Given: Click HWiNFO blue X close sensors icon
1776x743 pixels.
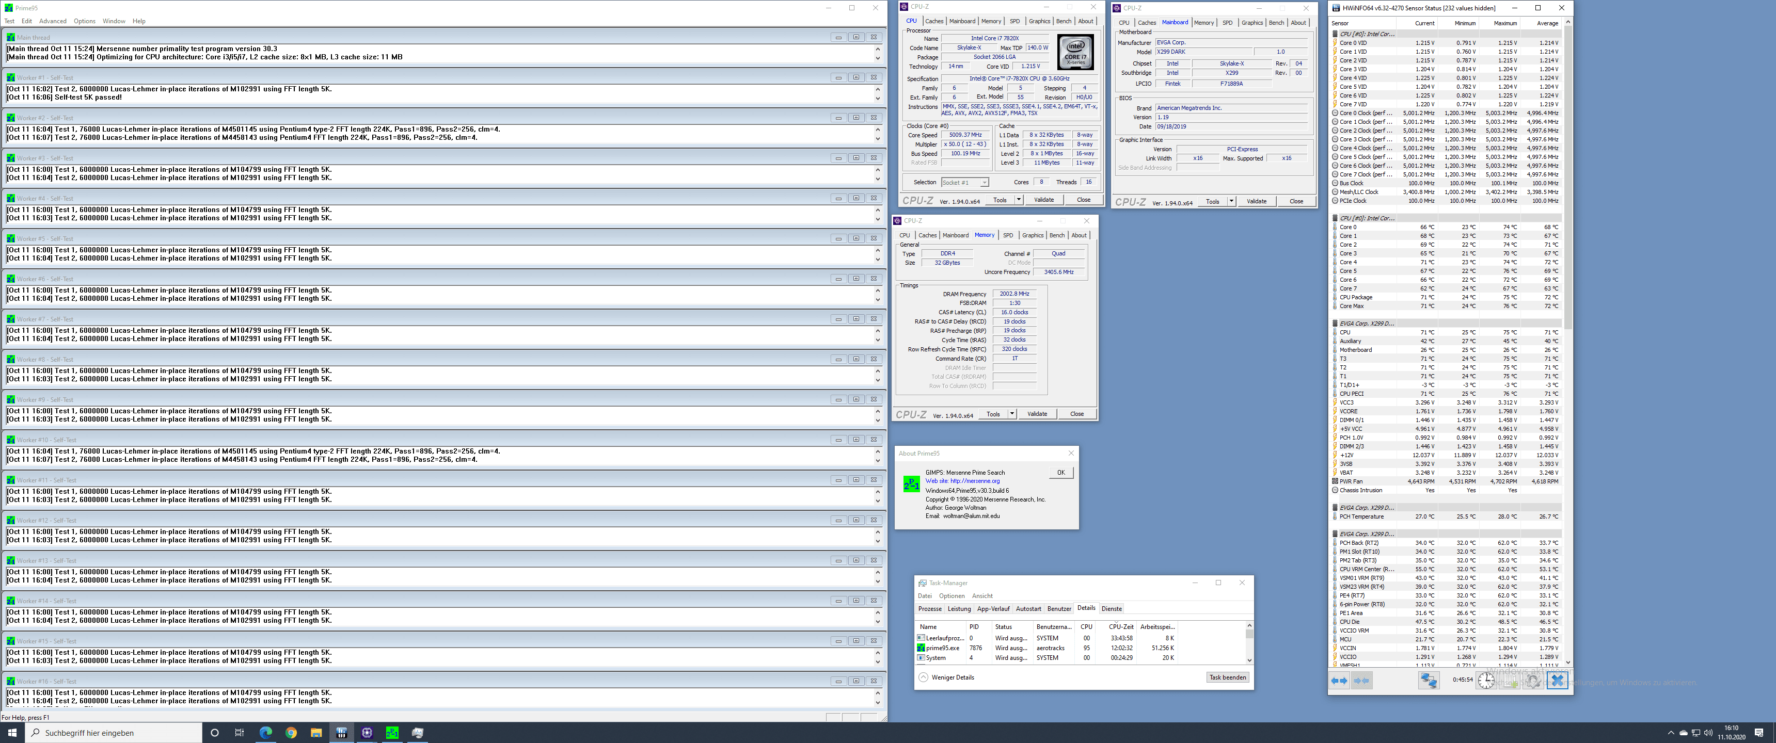Looking at the screenshot, I should click(1557, 680).
